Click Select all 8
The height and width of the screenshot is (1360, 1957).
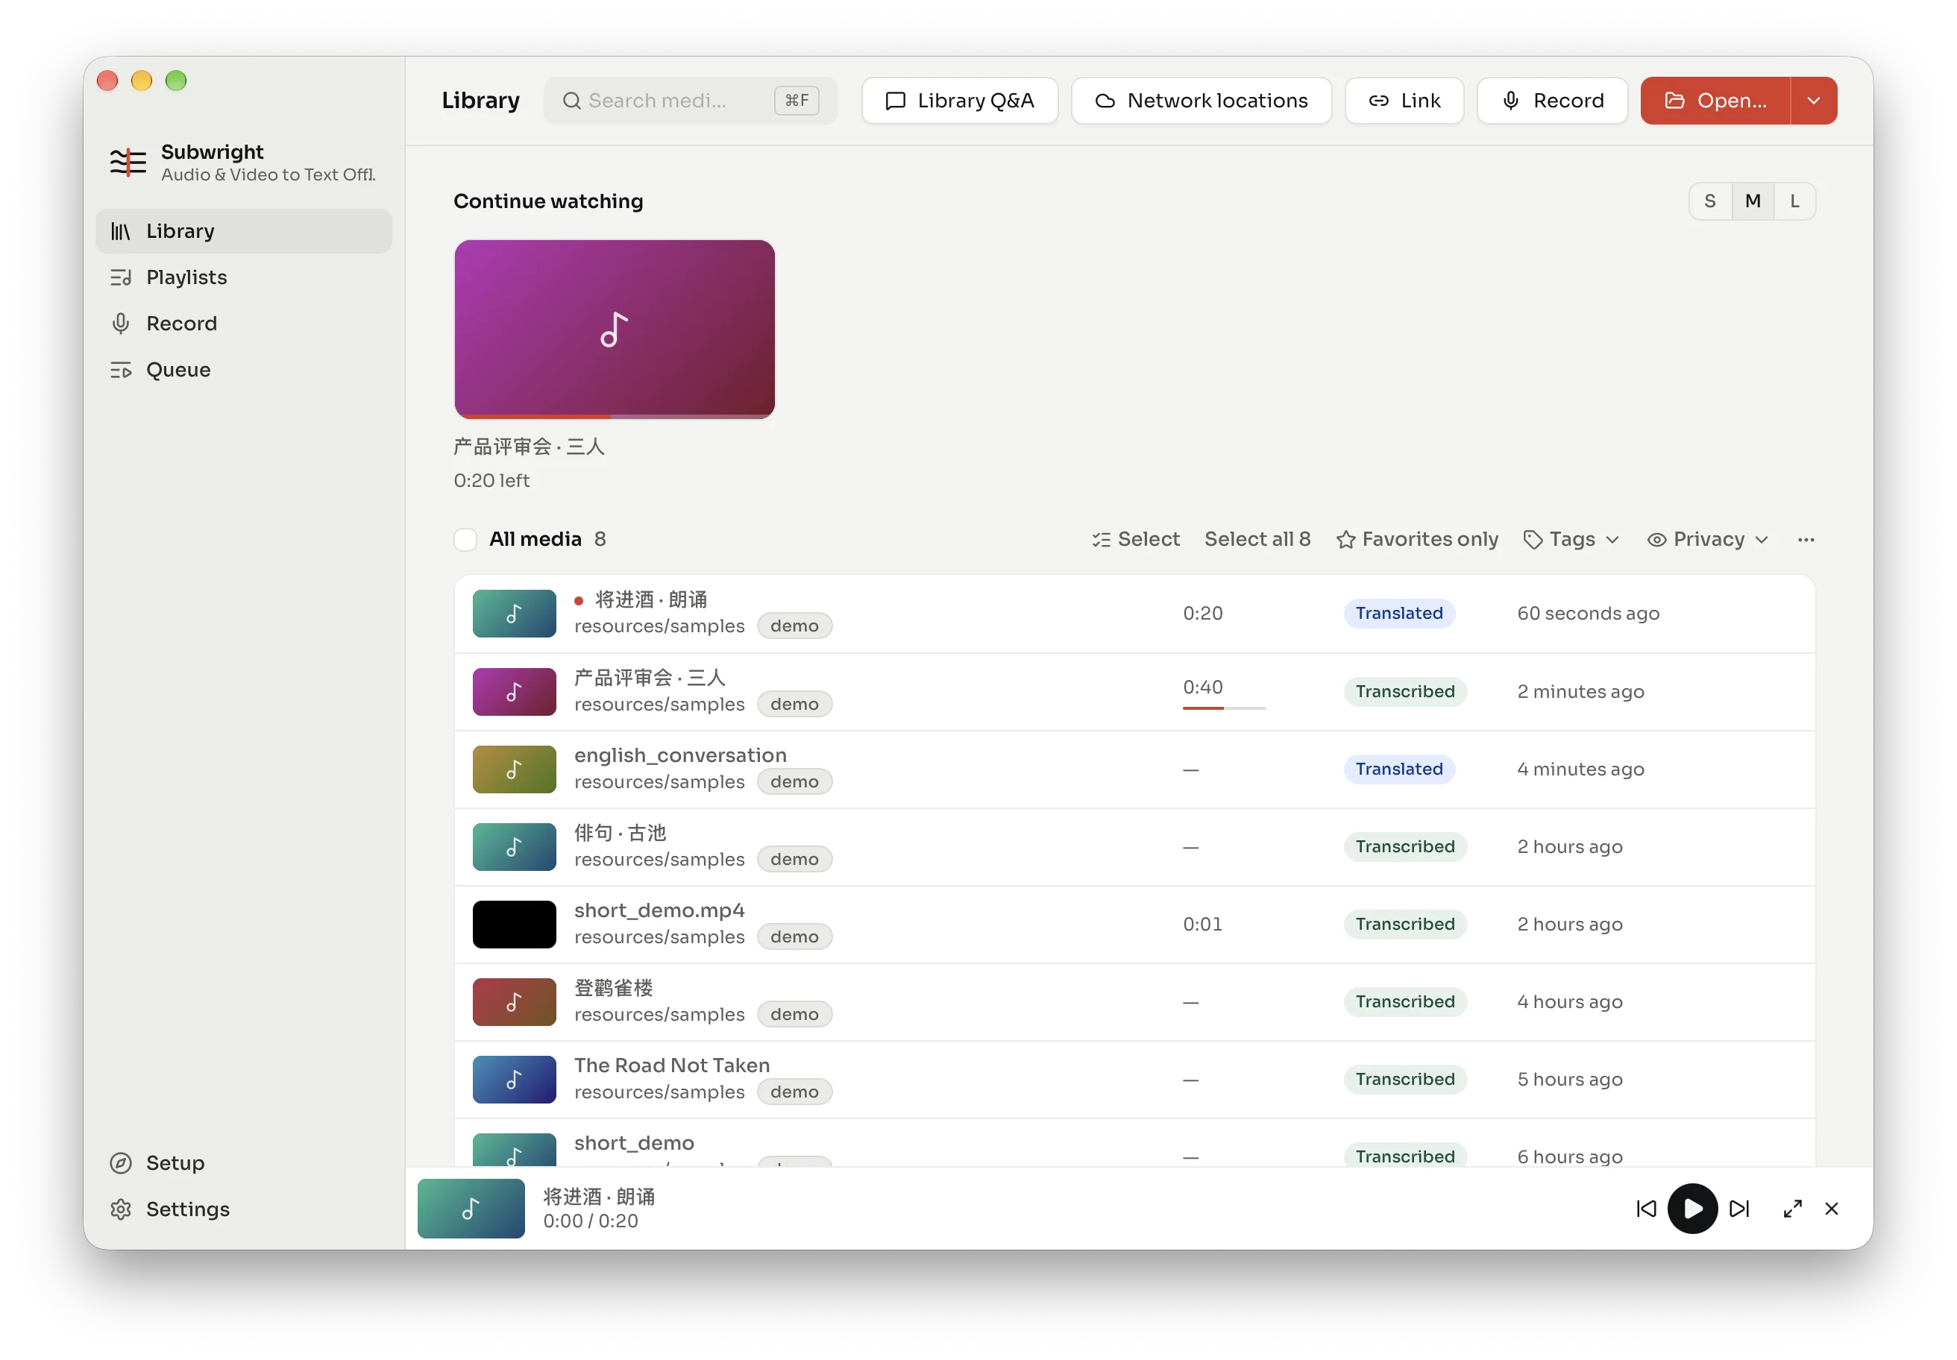[x=1257, y=539]
